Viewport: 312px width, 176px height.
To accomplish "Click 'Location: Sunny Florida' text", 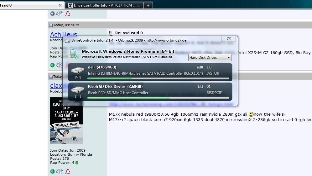I will tap(71, 154).
